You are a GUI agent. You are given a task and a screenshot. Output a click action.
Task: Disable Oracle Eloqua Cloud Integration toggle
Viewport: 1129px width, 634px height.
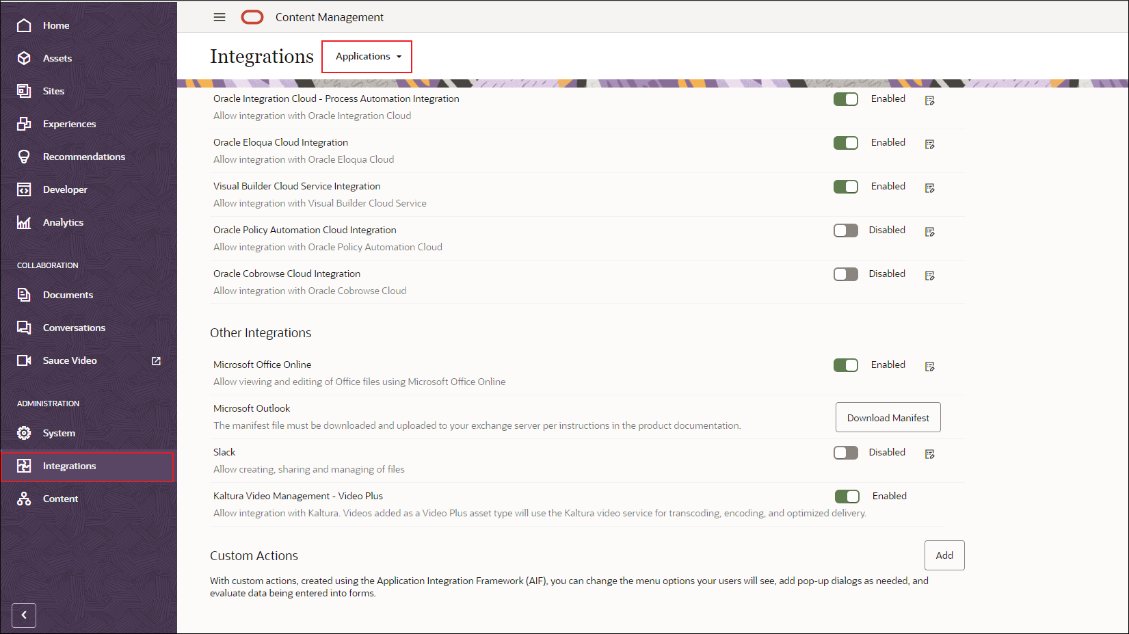click(x=846, y=143)
